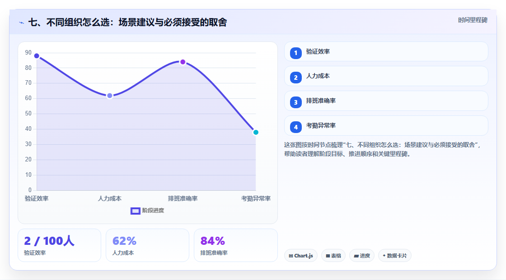Select the 考勤异常率 milestone row
This screenshot has height=280, width=506.
pyautogui.click(x=386, y=126)
